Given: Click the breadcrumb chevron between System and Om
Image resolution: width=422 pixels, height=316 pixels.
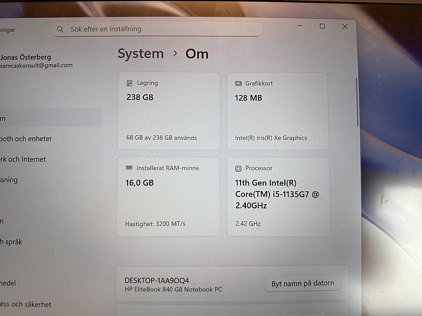Looking at the screenshot, I should tap(175, 54).
